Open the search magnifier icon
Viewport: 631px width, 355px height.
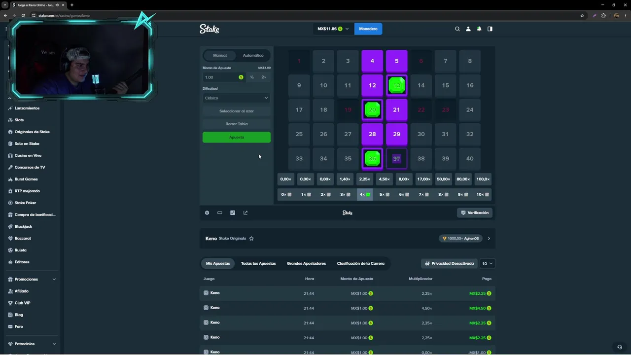(x=457, y=29)
